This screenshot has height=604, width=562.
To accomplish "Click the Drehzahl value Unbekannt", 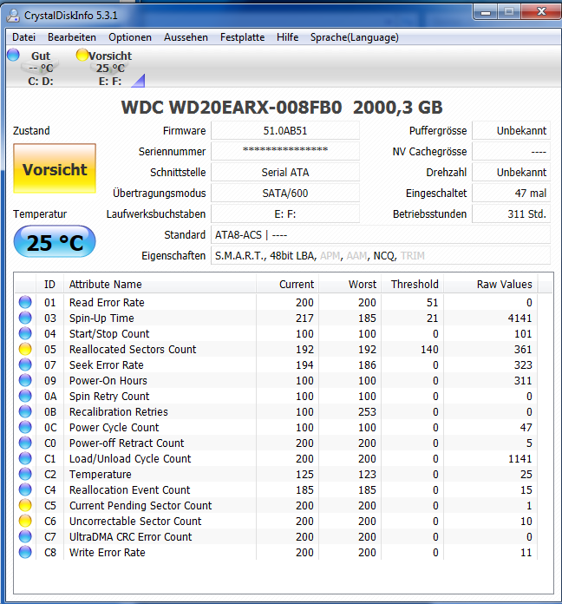I will (x=511, y=172).
